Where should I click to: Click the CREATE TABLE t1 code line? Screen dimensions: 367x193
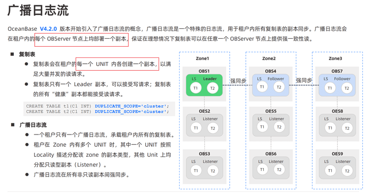point(97,106)
